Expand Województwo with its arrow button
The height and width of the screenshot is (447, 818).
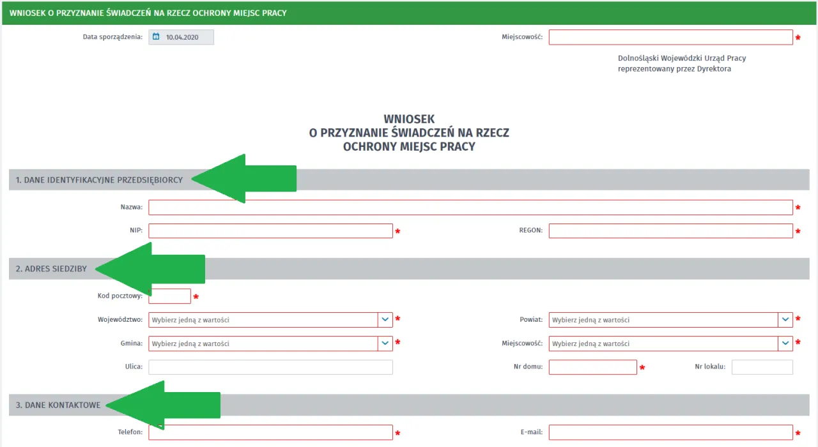click(385, 320)
